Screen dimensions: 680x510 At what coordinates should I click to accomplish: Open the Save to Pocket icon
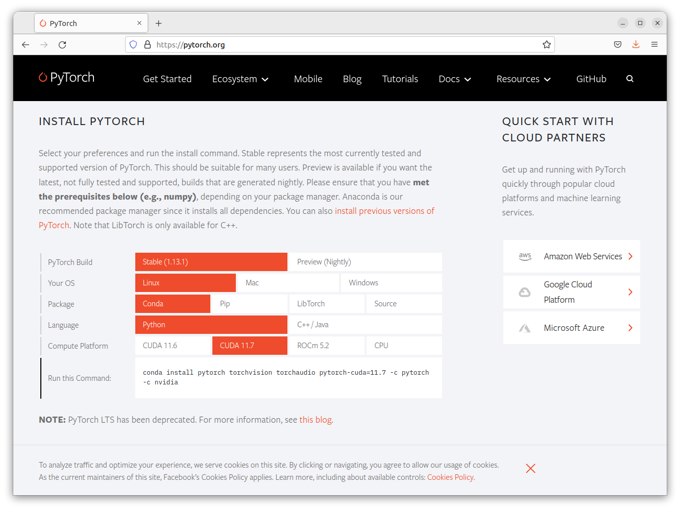[x=618, y=44]
